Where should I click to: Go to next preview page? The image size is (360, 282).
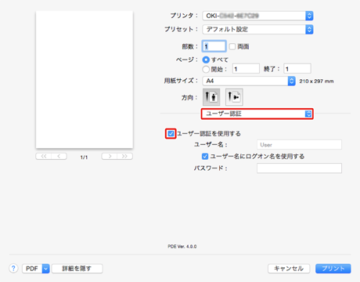tap(110, 156)
